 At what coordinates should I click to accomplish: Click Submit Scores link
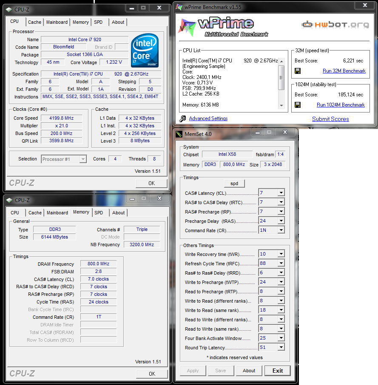point(330,119)
